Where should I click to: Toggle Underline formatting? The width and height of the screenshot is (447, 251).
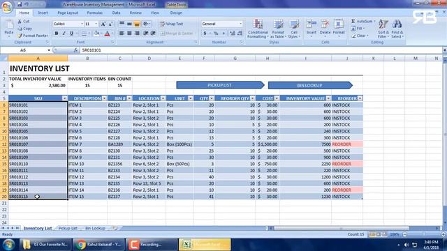click(71, 33)
